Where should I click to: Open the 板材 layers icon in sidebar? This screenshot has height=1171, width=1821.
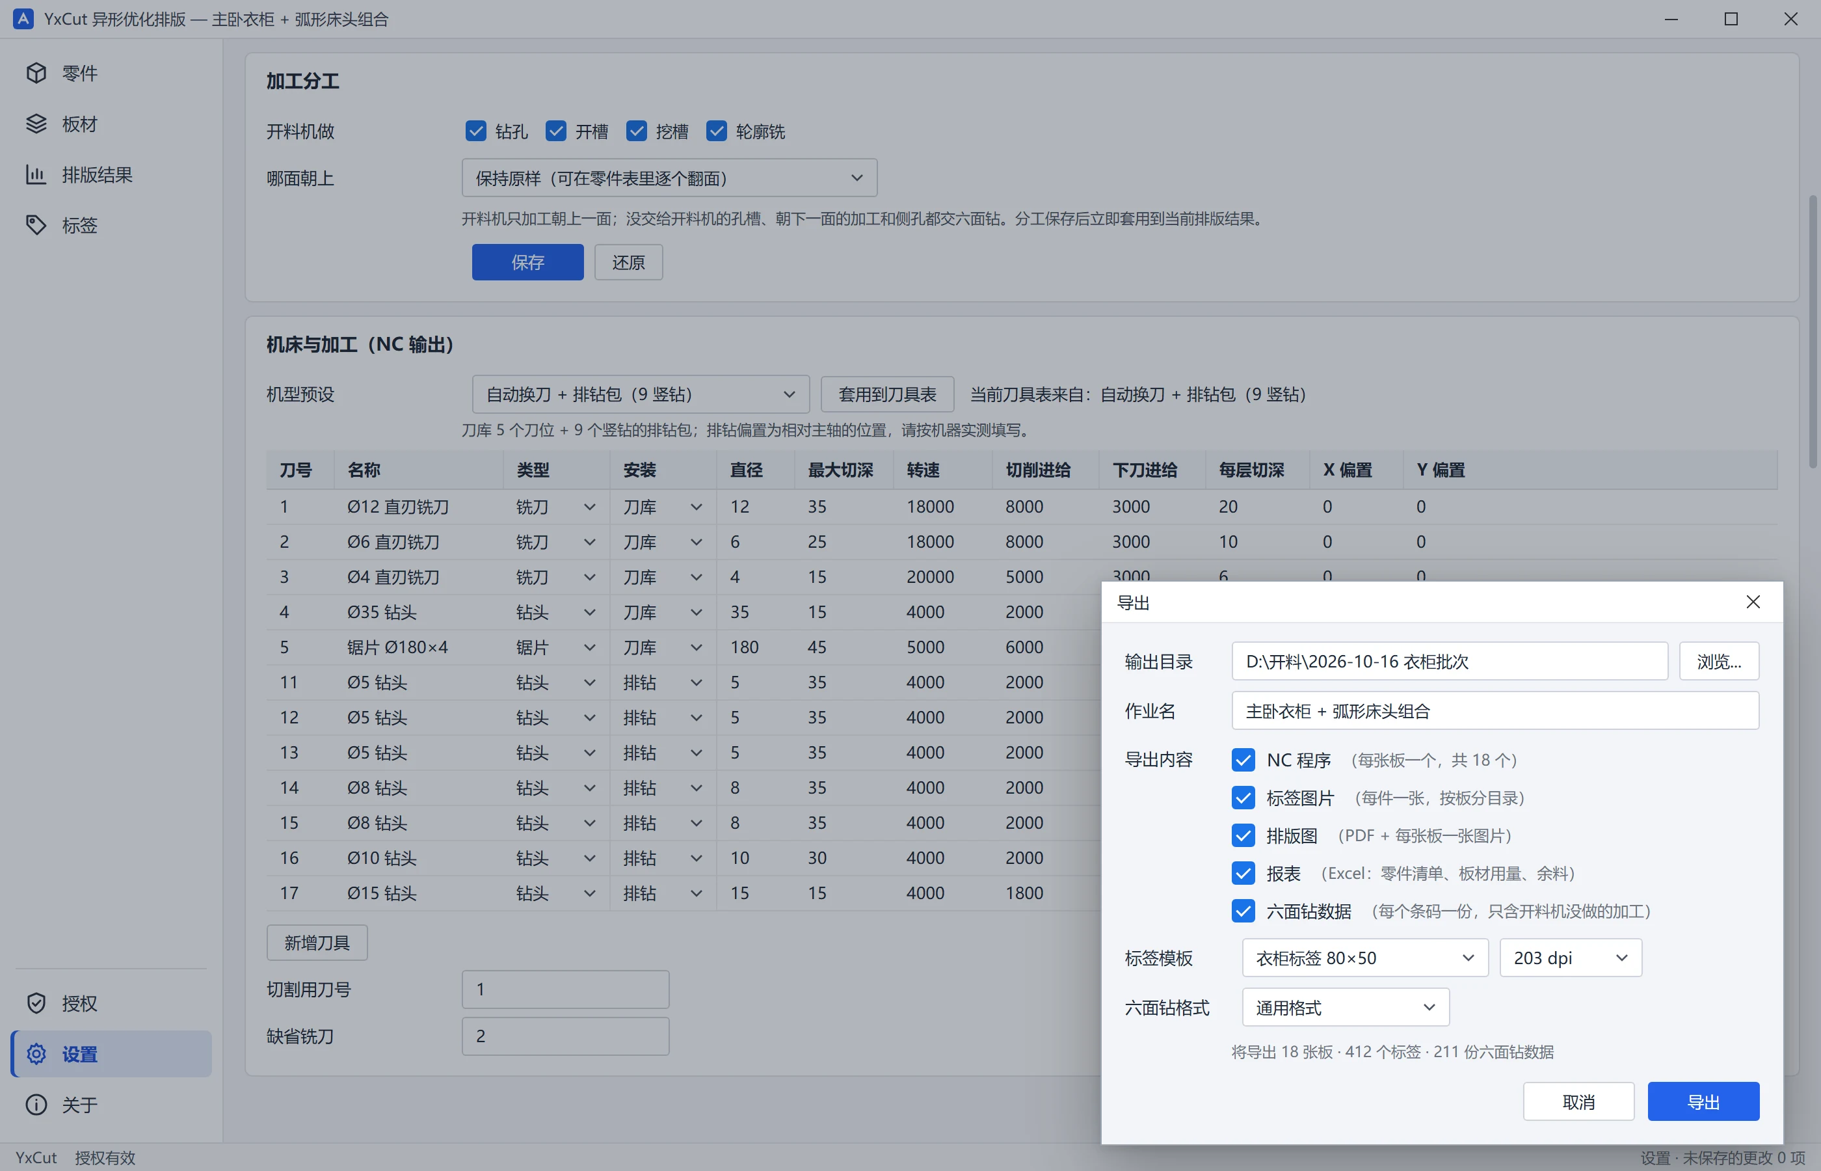[x=36, y=124]
